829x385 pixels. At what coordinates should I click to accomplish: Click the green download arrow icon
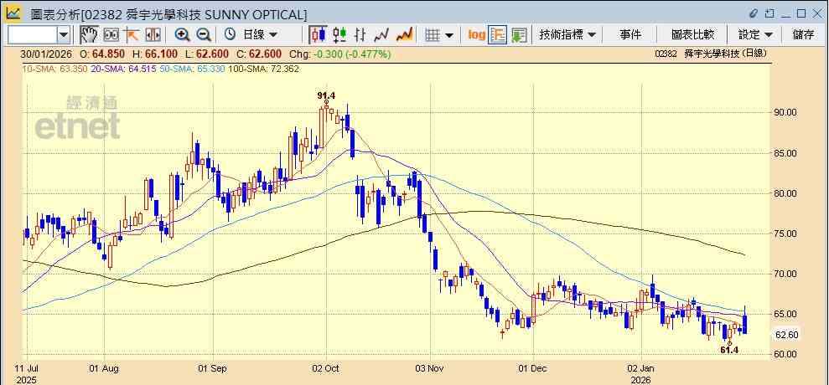[x=519, y=35]
